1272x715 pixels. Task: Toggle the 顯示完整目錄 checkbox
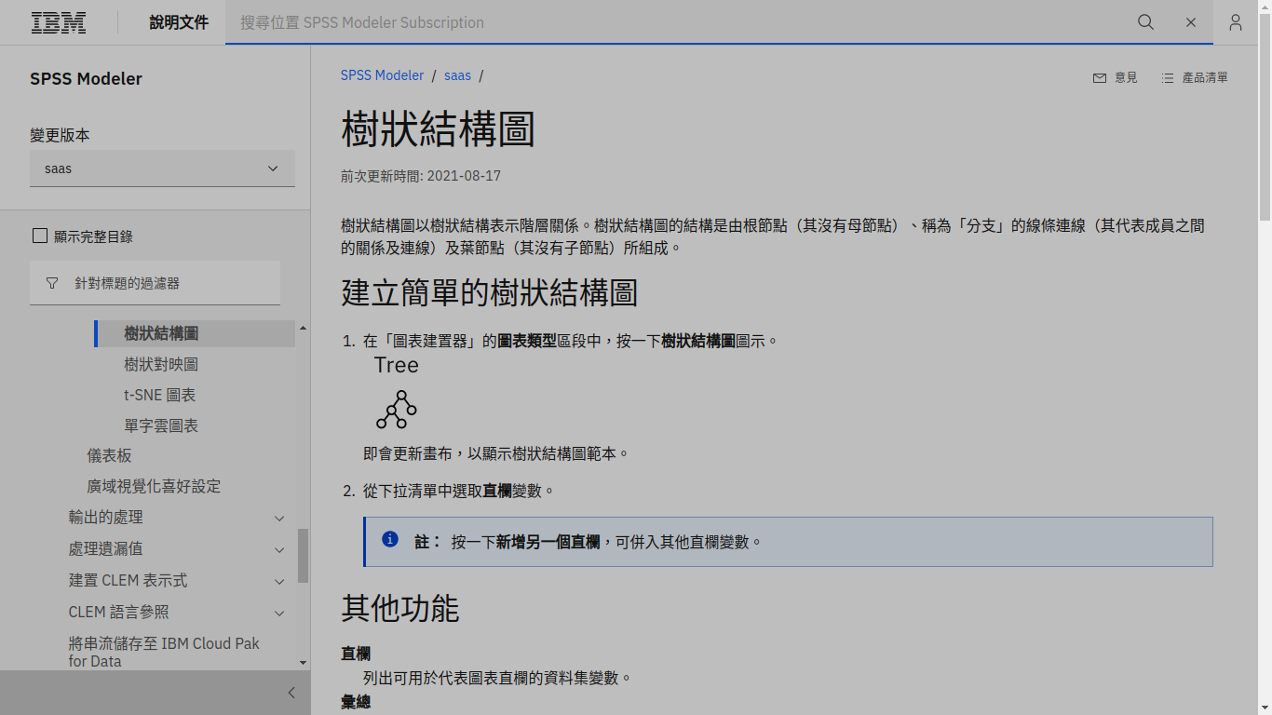(40, 236)
